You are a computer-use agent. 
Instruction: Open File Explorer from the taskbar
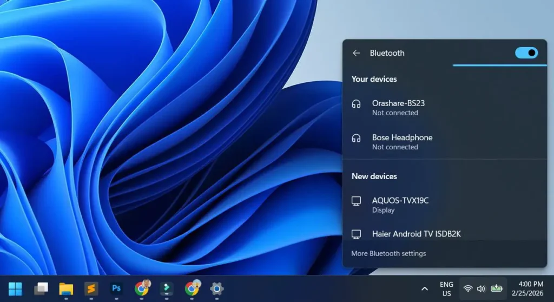coord(66,289)
